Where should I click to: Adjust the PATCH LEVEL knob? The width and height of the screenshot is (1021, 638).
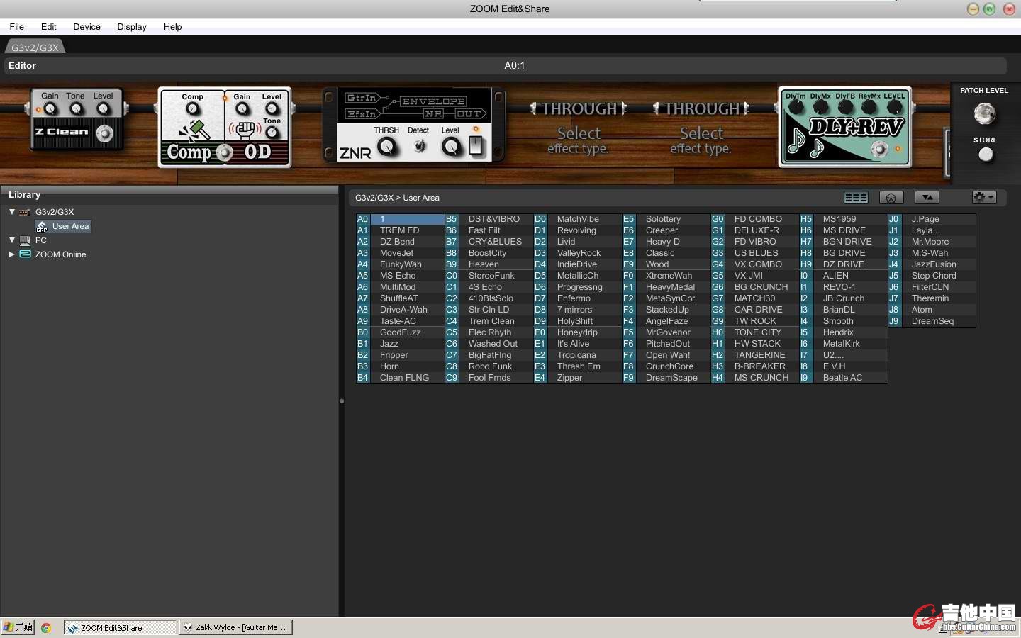pyautogui.click(x=984, y=113)
